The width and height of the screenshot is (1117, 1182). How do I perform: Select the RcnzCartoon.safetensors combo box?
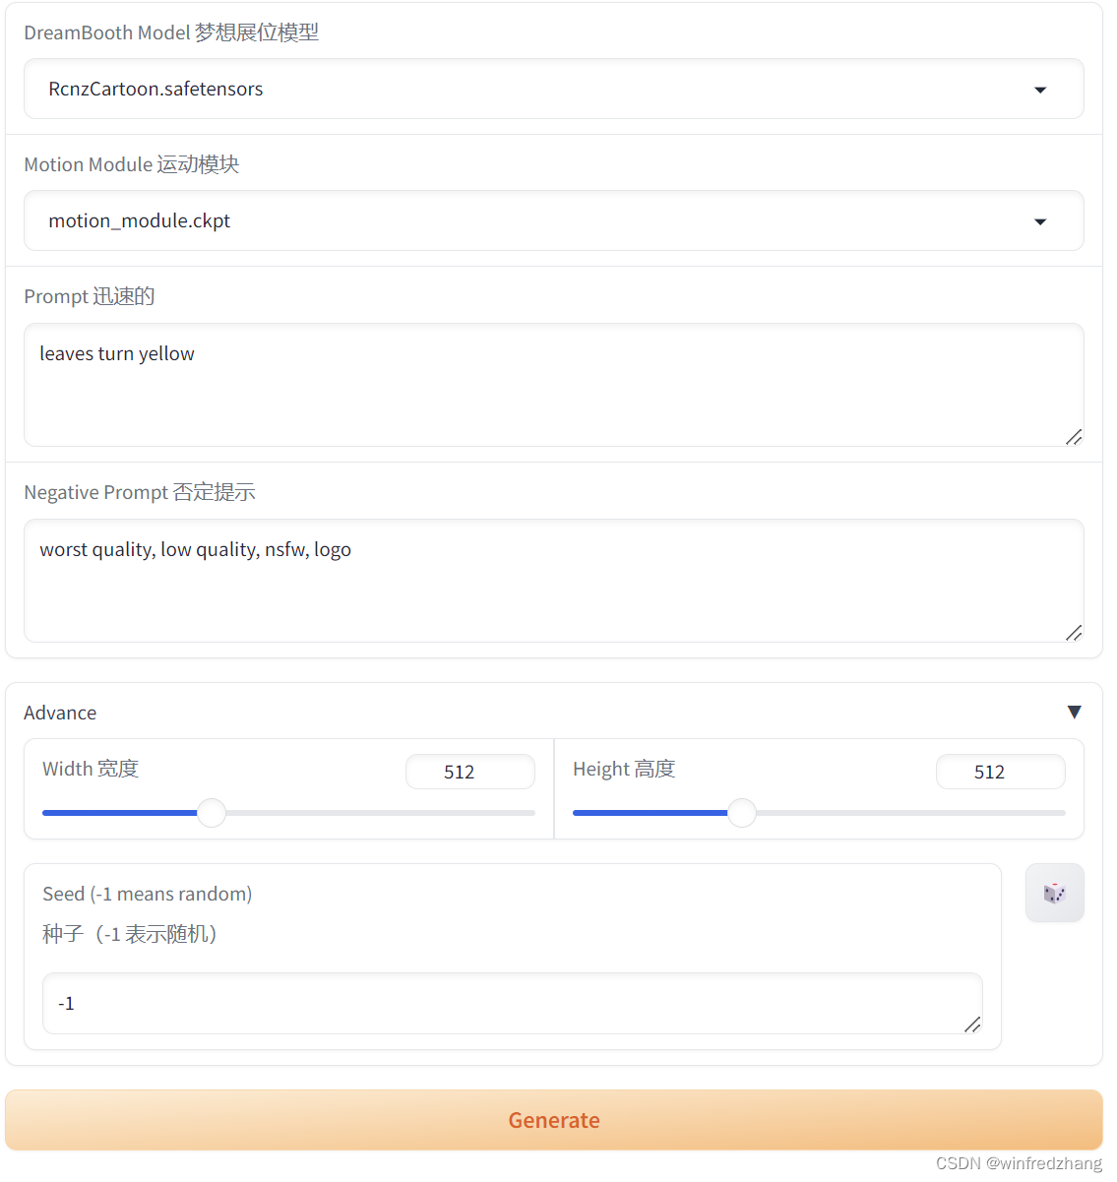(x=553, y=89)
